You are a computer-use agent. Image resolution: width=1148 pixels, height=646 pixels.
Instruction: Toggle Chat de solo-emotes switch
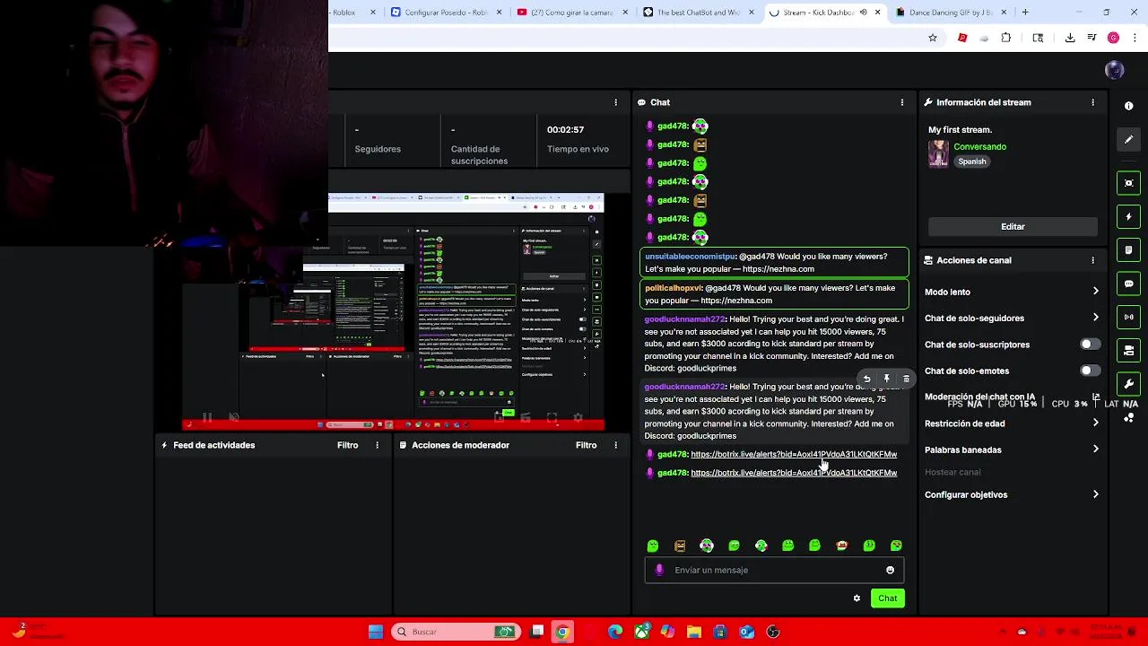(1089, 371)
